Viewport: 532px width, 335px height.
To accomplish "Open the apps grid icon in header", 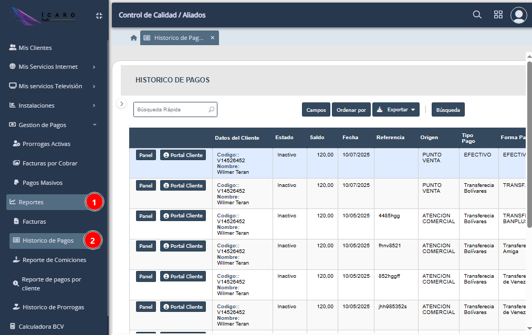I will pos(498,15).
